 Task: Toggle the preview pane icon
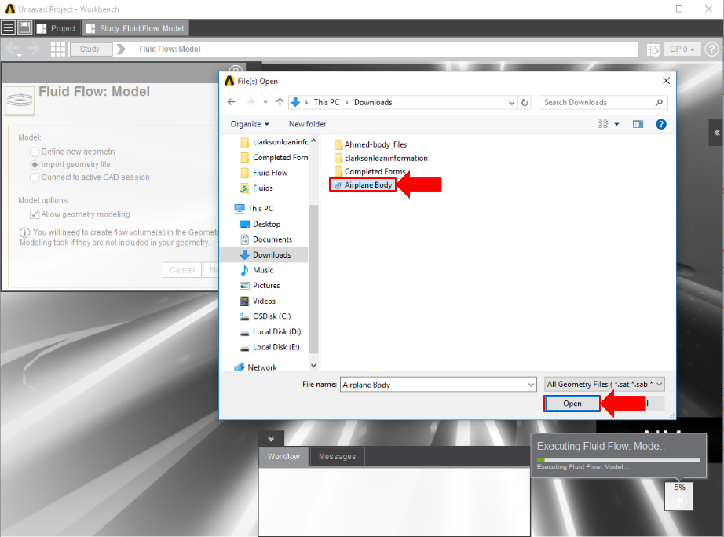pos(638,124)
